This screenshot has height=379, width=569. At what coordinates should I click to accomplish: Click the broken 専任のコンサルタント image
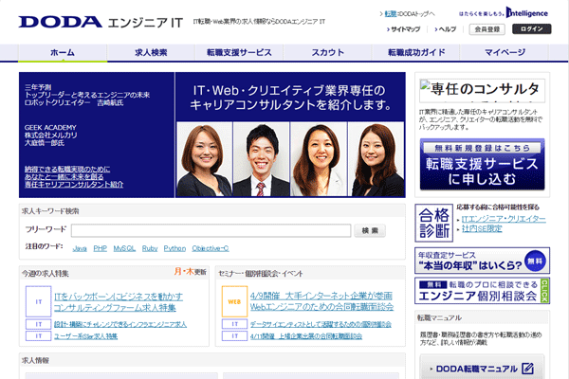483,91
